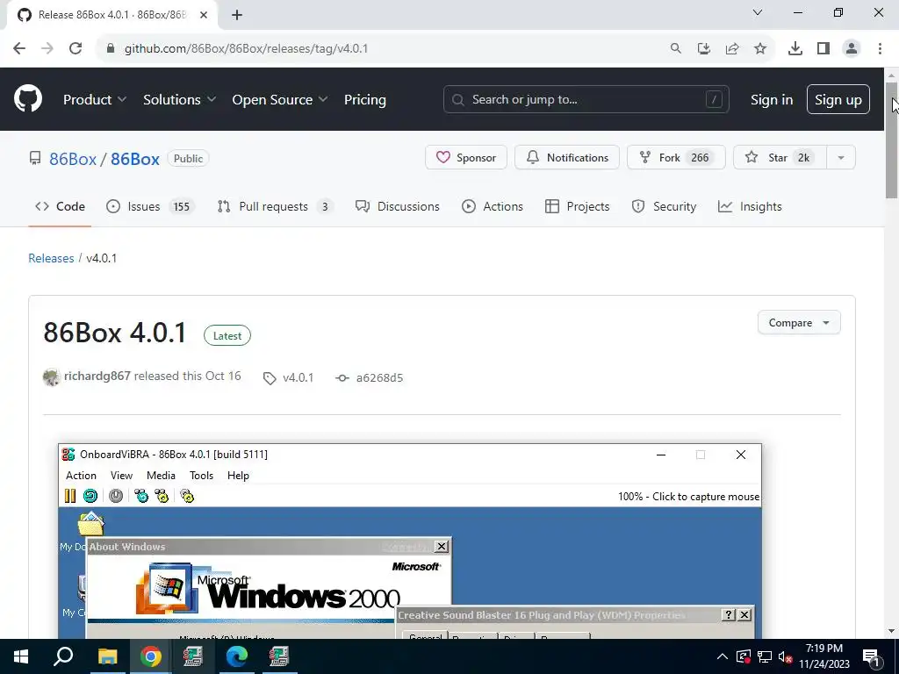Click the Sponsor button
The image size is (899, 674).
465,157
